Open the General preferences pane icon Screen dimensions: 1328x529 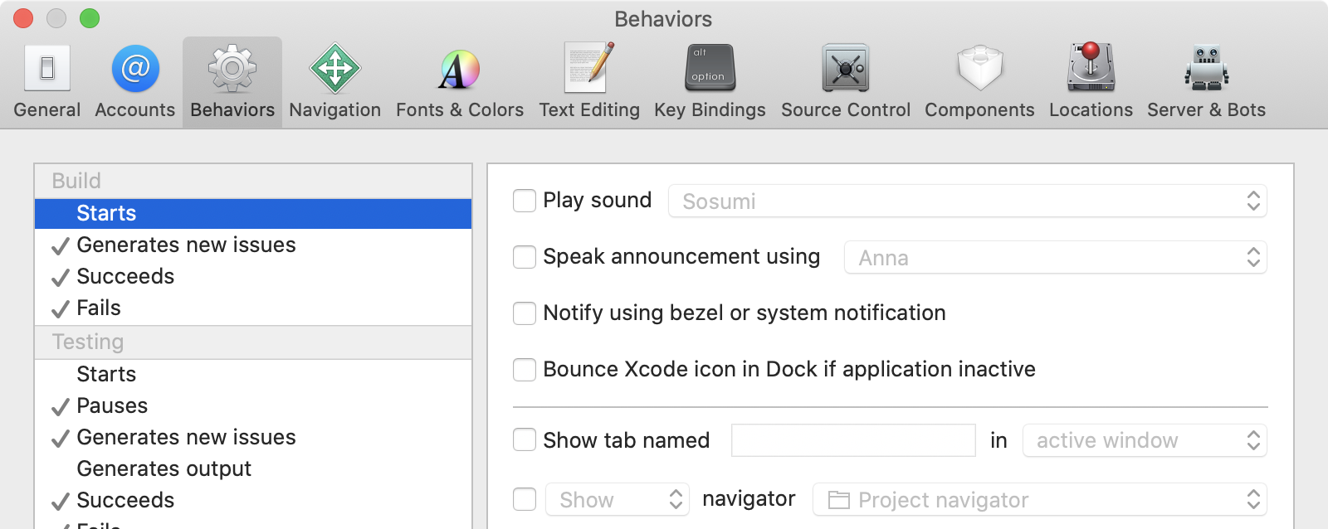47,81
